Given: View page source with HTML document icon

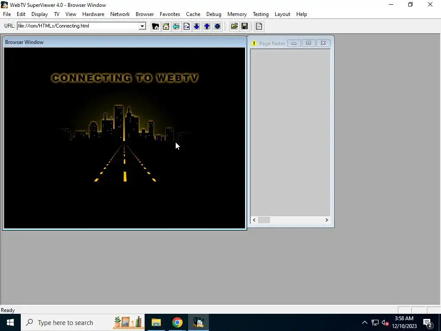Looking at the screenshot, I should click(x=259, y=26).
